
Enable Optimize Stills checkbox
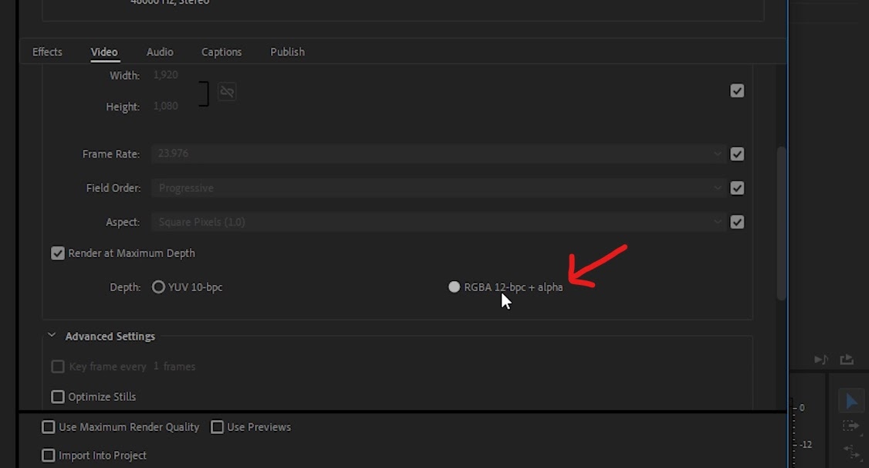58,396
